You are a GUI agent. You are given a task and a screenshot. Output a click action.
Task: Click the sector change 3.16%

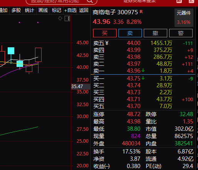[x=184, y=22]
